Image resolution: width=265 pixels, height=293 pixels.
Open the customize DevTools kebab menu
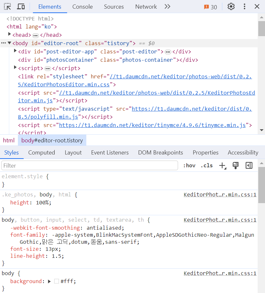point(245,6)
